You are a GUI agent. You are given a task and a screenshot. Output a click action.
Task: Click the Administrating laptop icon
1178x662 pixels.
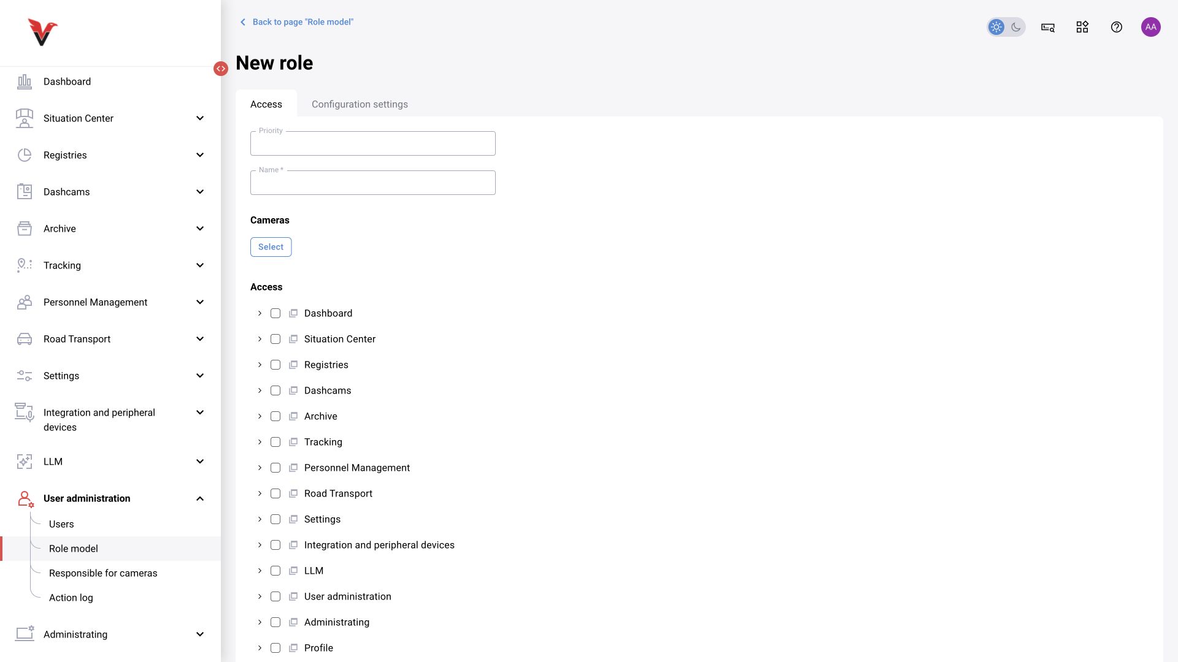[x=25, y=633]
